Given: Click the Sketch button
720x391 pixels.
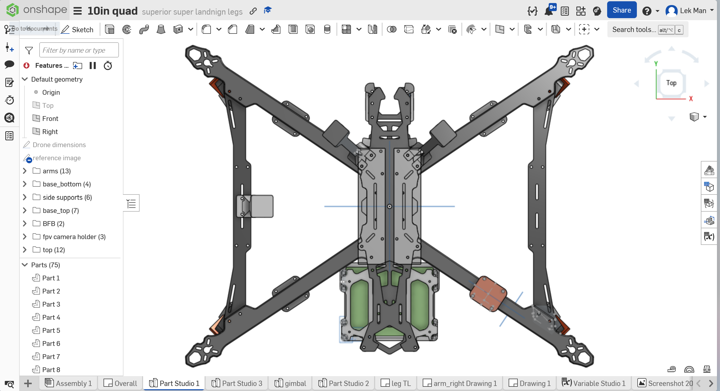Looking at the screenshot, I should pos(77,29).
